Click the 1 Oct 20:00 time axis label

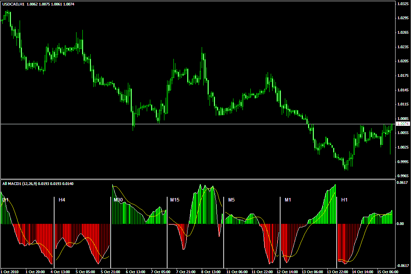(x=35, y=272)
